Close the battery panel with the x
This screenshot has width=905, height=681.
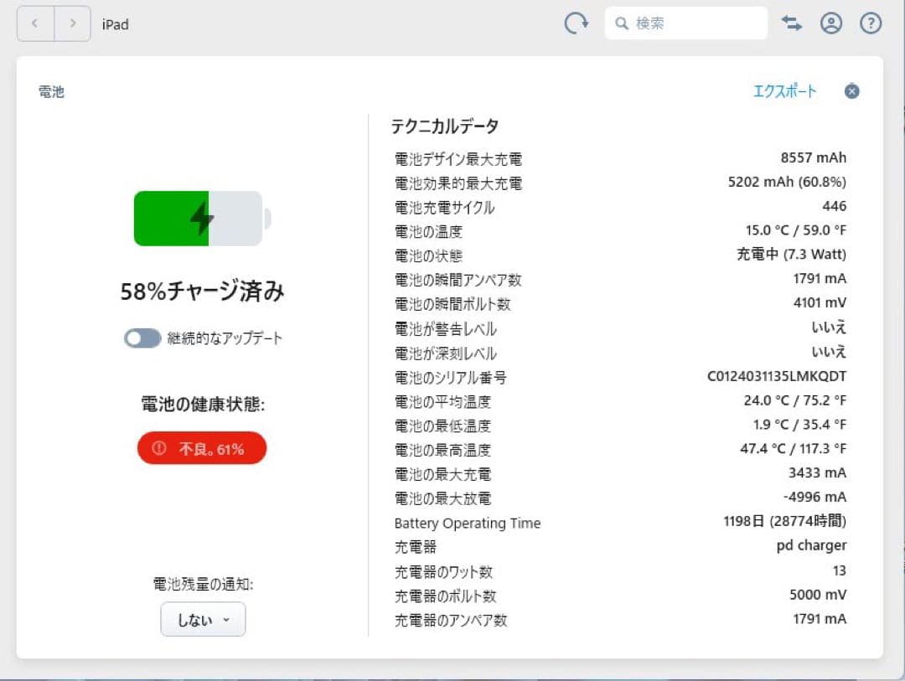tap(851, 90)
